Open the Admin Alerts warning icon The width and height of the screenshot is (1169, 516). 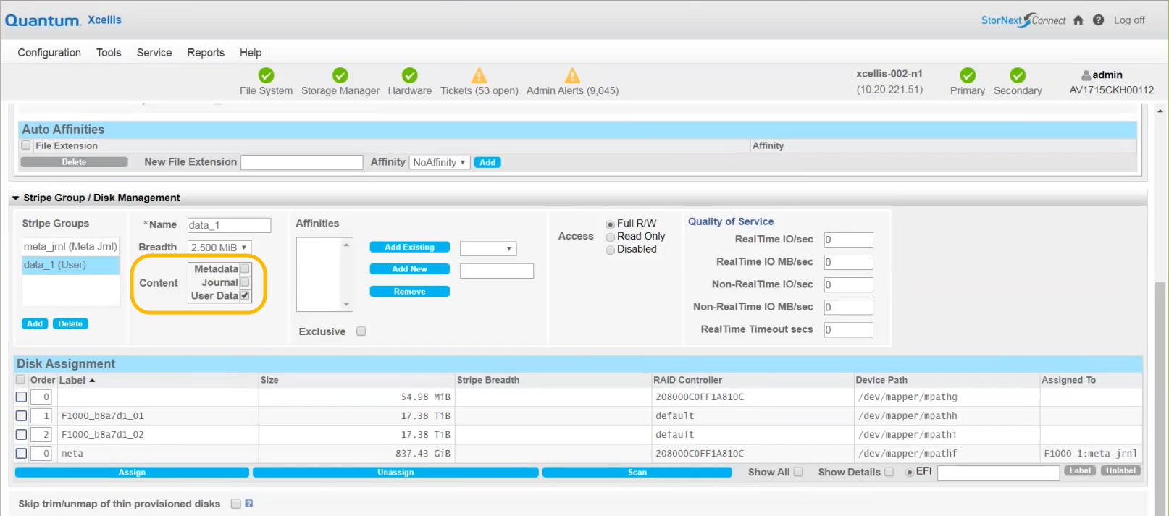(x=572, y=75)
